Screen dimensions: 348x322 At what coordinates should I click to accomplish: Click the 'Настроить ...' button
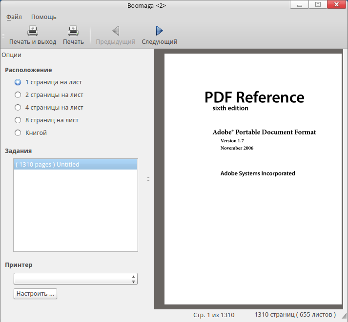35,294
